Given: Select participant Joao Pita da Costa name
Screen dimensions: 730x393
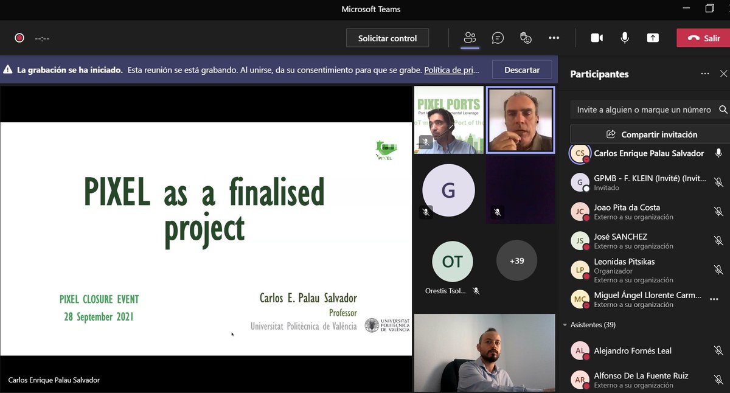Looking at the screenshot, I should coord(627,207).
